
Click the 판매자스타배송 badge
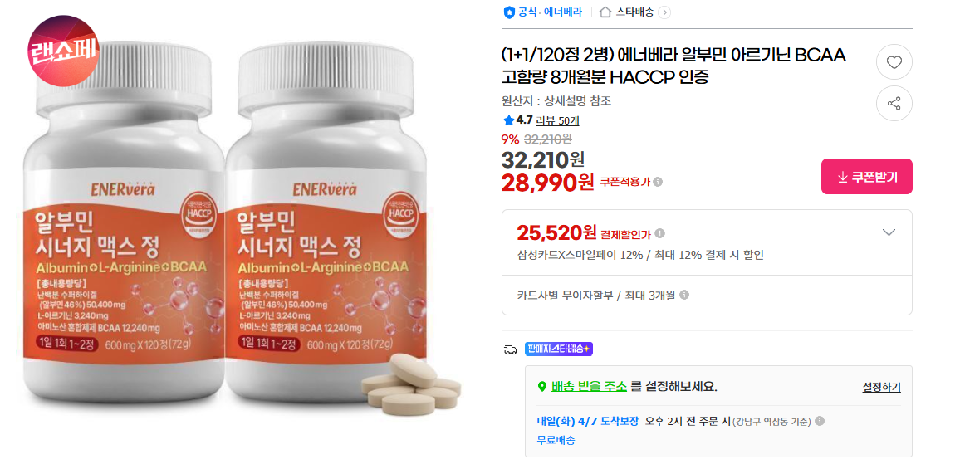pos(558,349)
